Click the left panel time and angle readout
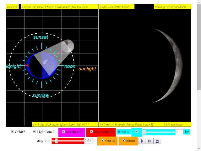 (x=65, y=124)
